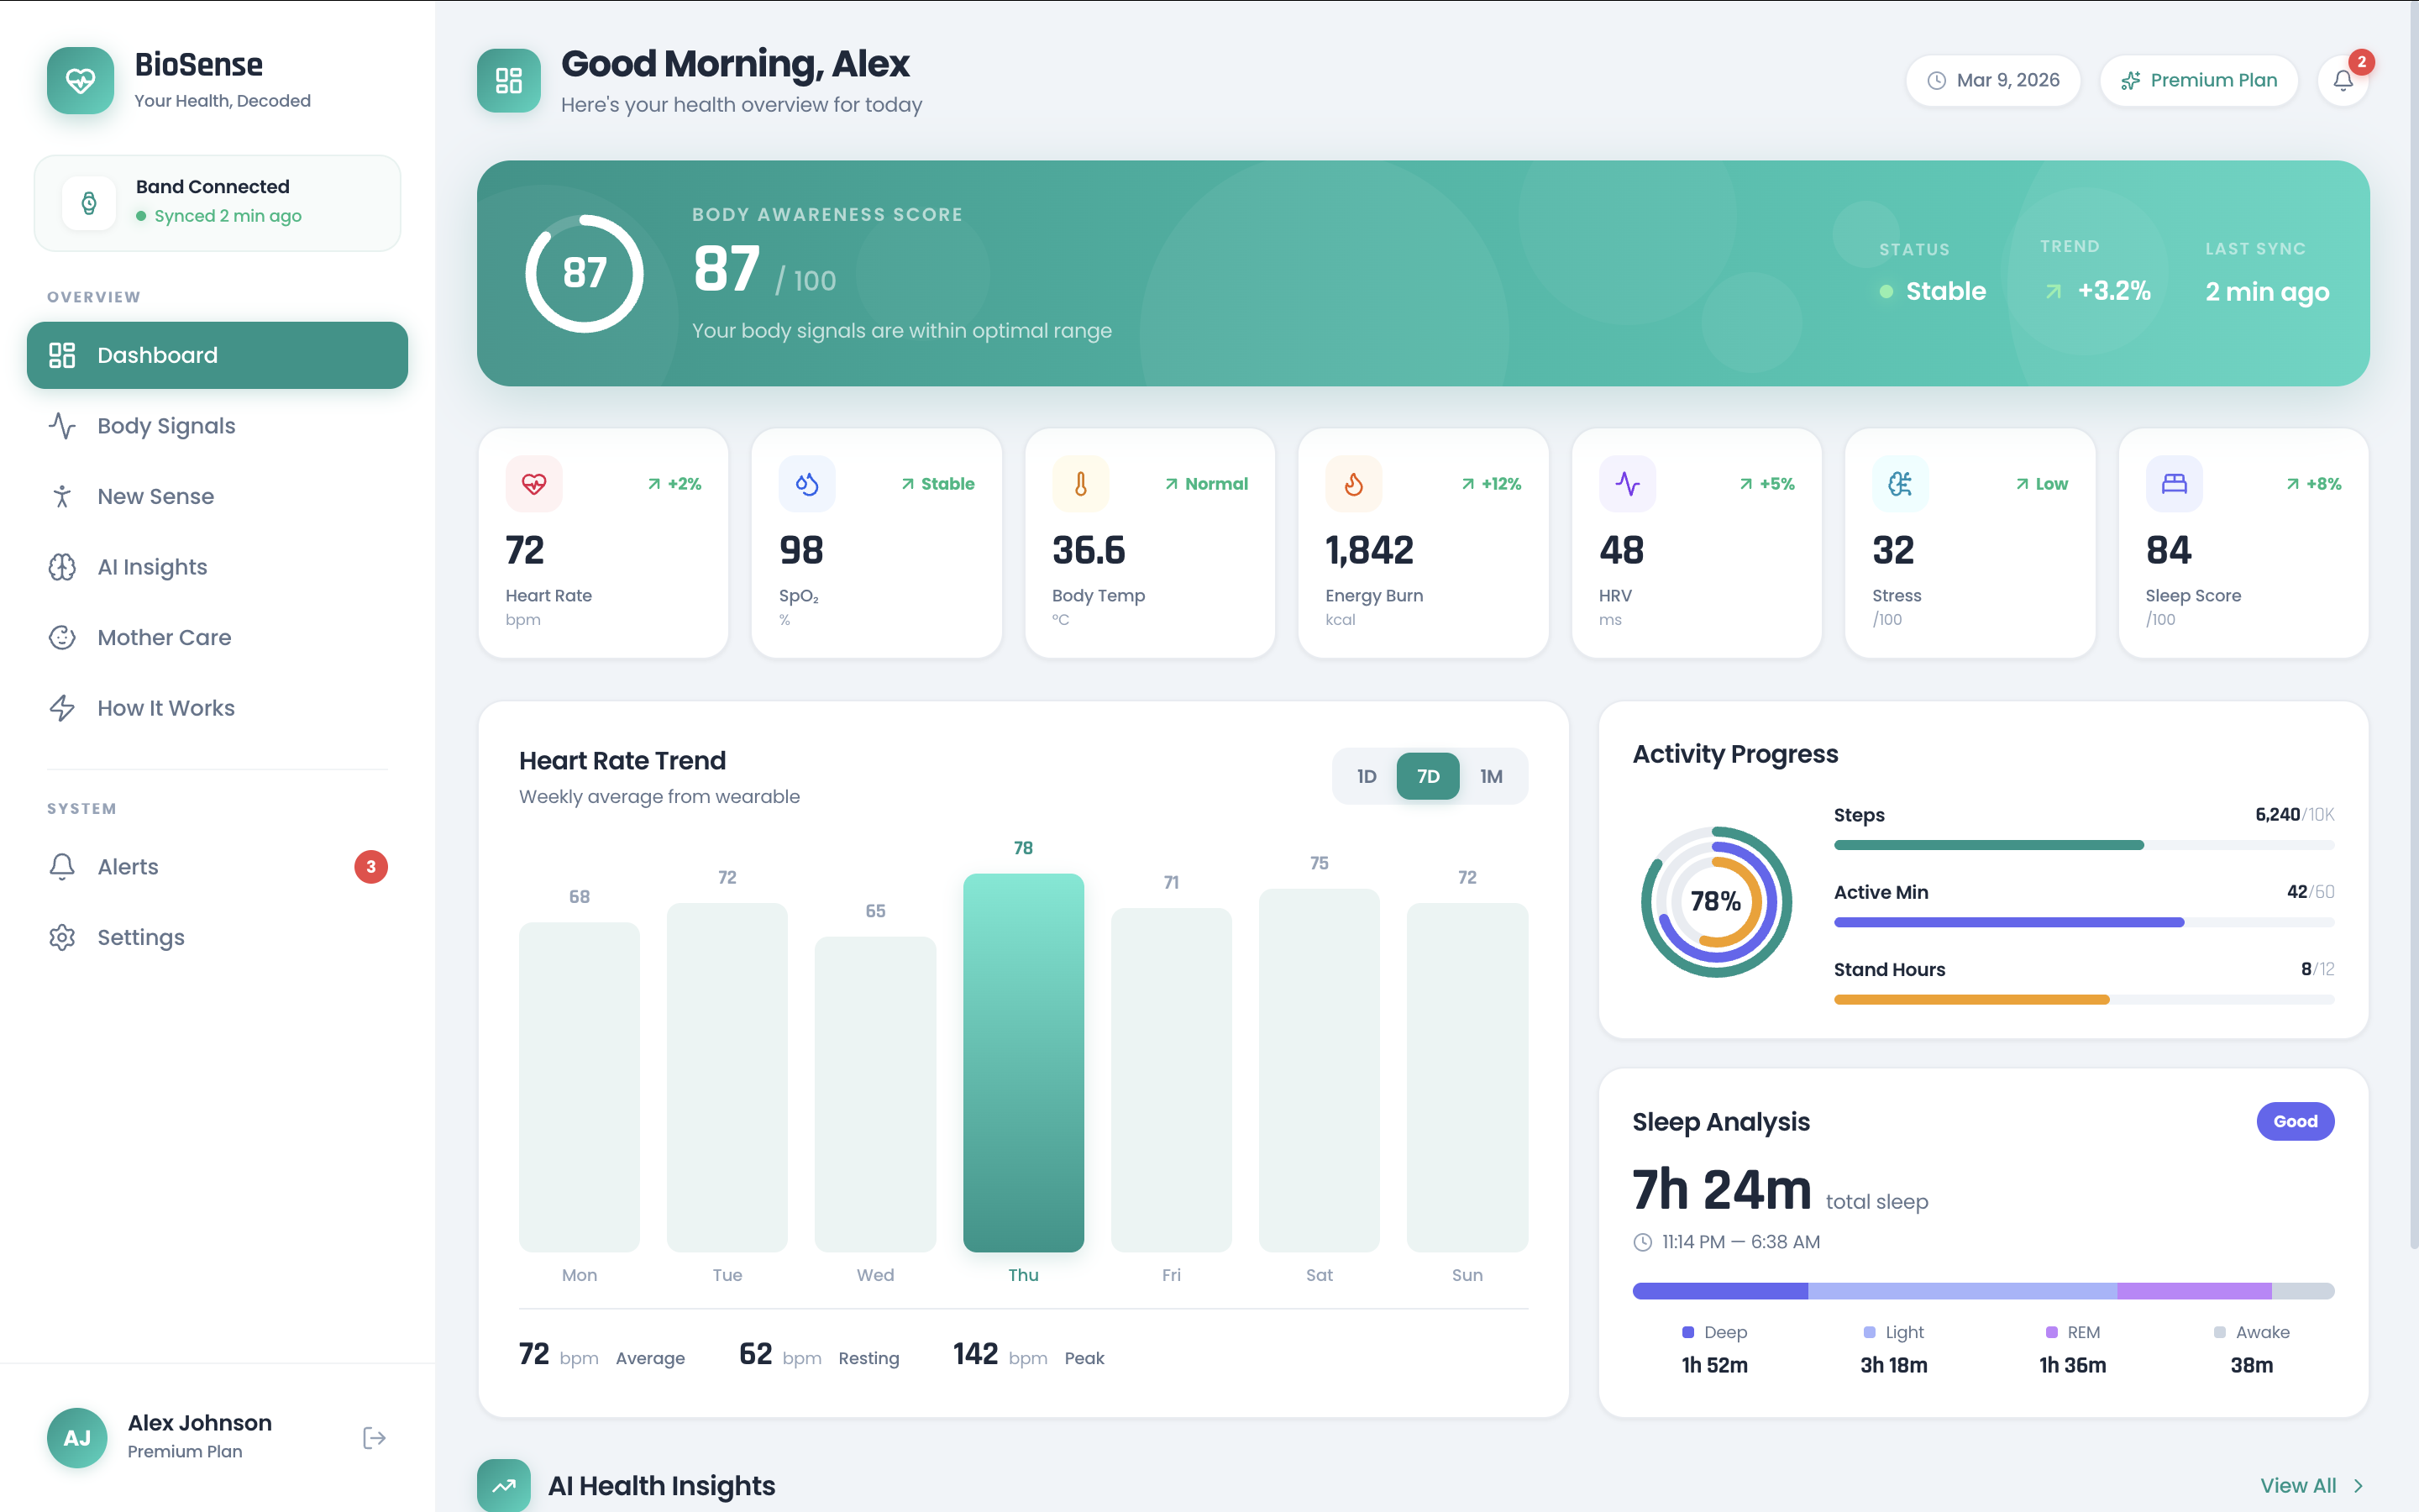The width and height of the screenshot is (2419, 1512).
Task: Click the Premium Plan button
Action: [x=2198, y=80]
